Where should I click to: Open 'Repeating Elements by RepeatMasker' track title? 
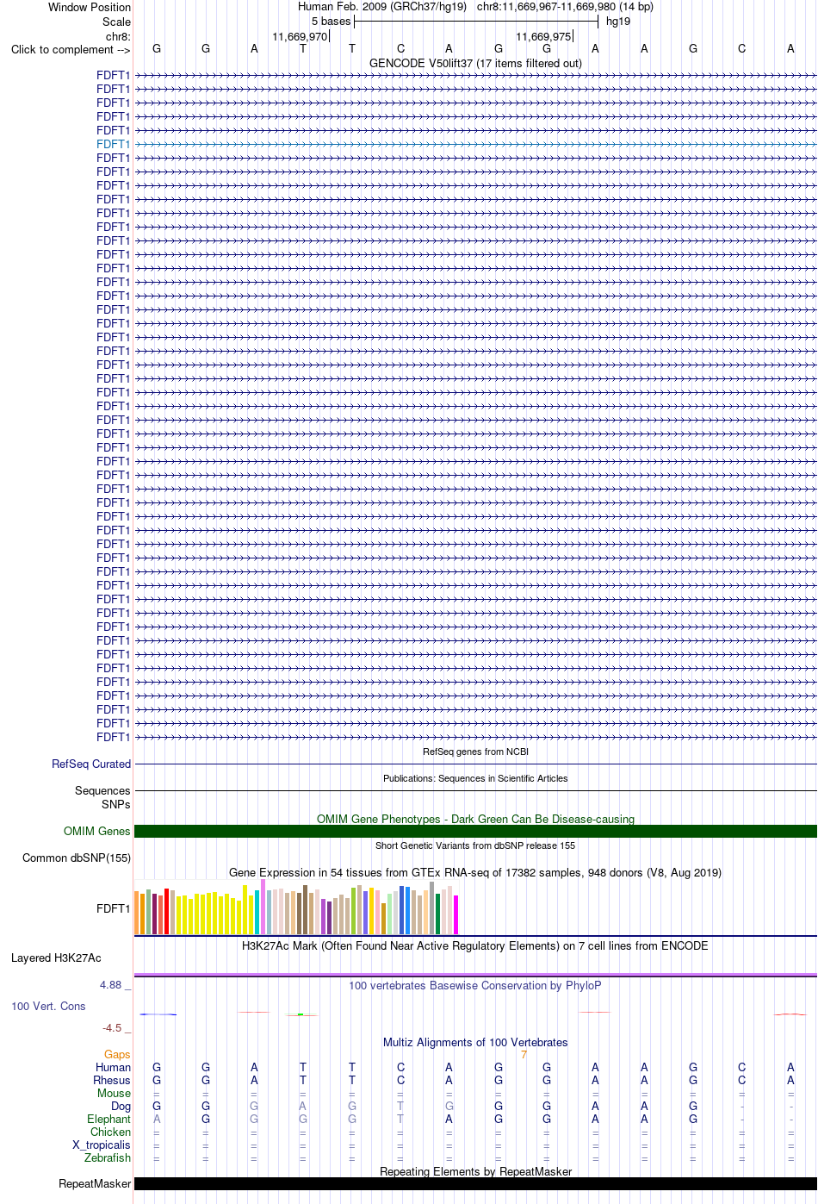[475, 1171]
